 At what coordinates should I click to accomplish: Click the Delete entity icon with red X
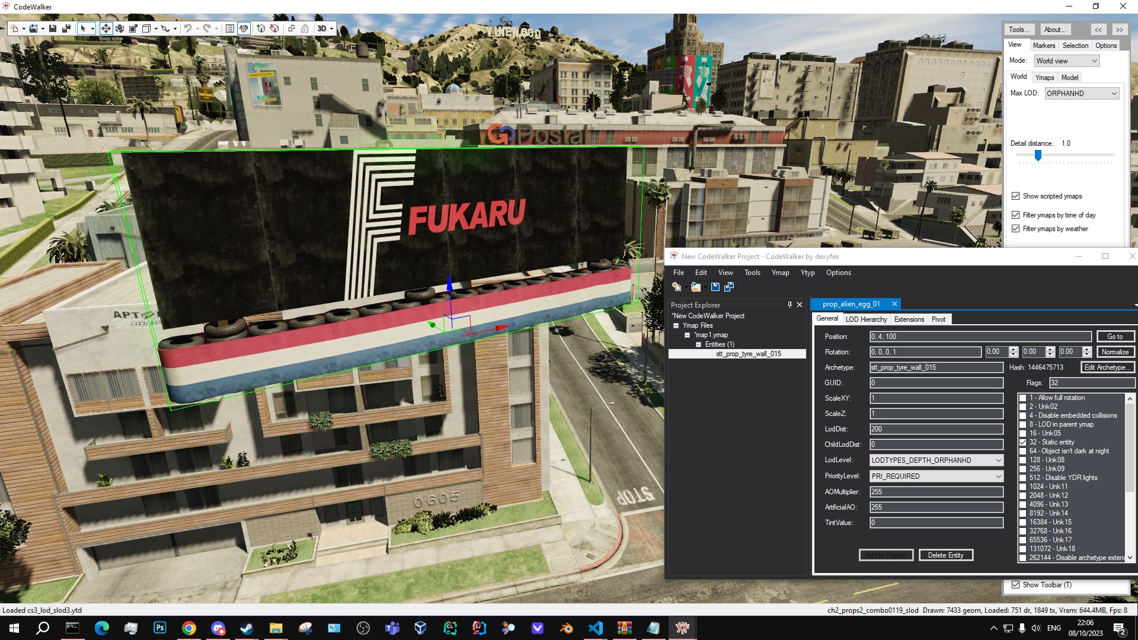274,28
